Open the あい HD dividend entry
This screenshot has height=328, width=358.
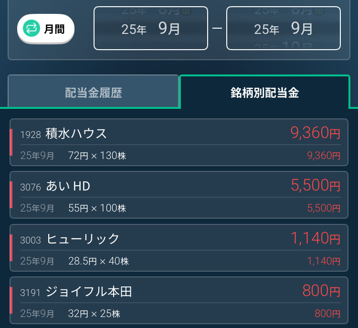[x=179, y=195]
